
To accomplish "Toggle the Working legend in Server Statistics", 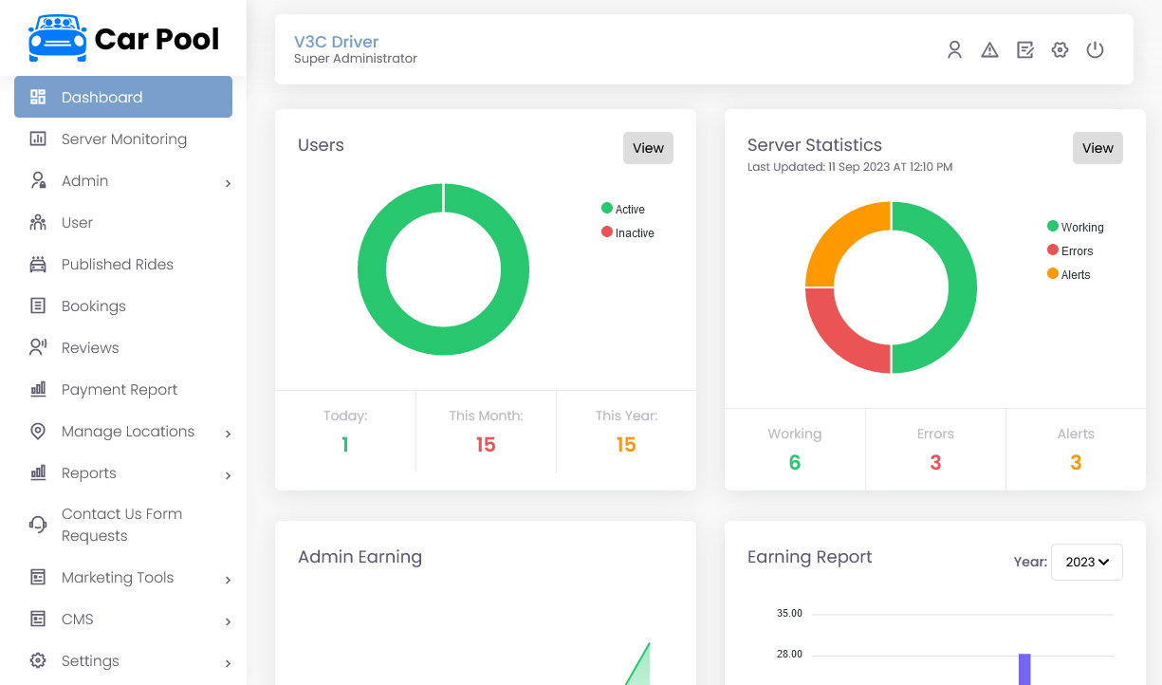I will [1076, 227].
